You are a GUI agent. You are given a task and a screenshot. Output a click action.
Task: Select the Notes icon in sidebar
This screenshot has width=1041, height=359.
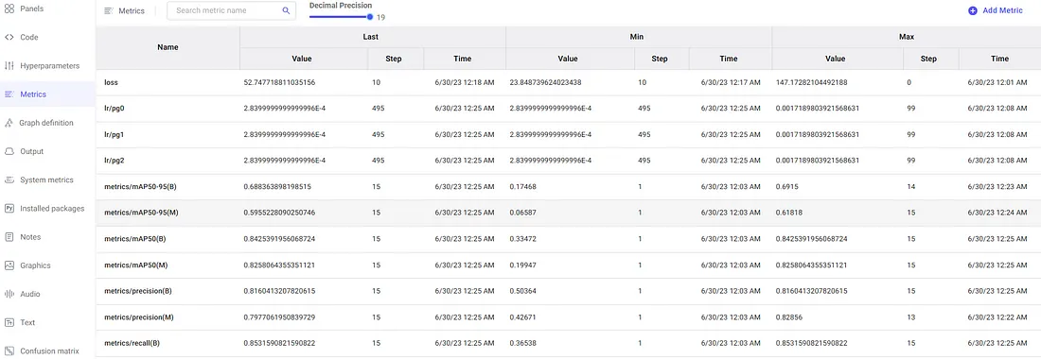[9, 236]
